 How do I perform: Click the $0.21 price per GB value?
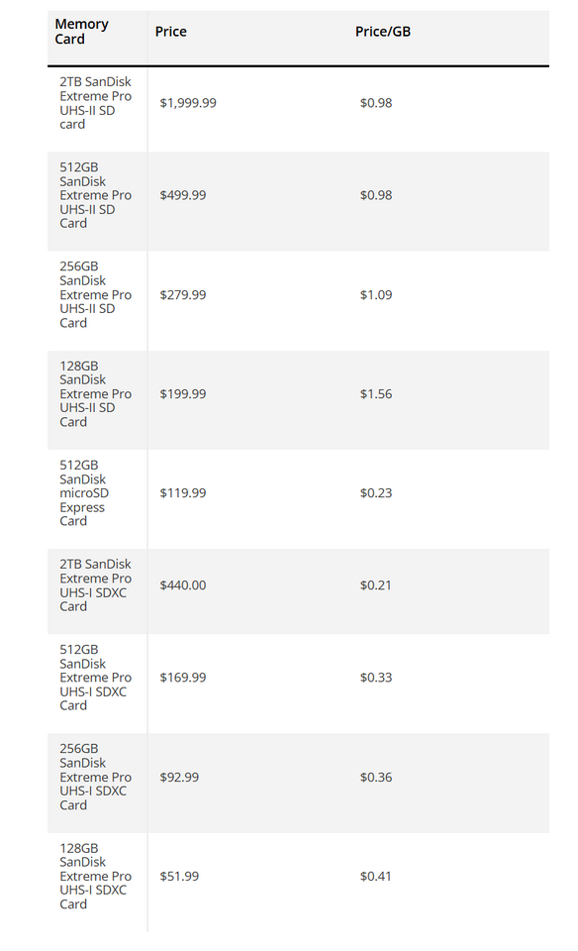tap(376, 585)
